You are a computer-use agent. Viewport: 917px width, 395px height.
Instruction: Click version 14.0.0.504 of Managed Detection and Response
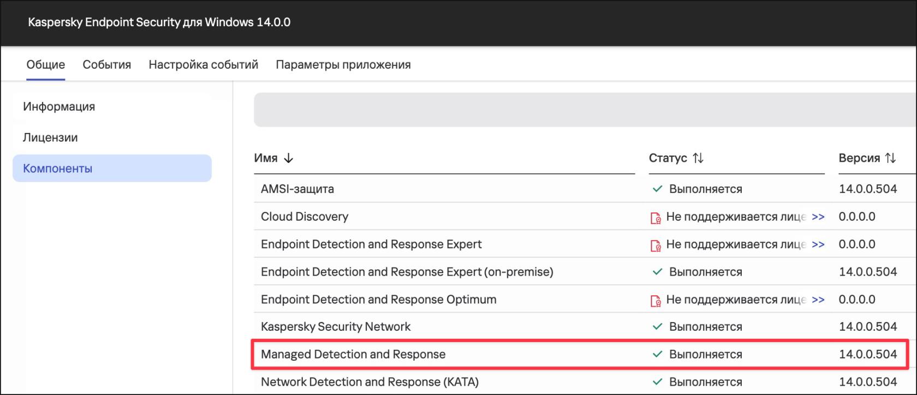click(x=868, y=354)
